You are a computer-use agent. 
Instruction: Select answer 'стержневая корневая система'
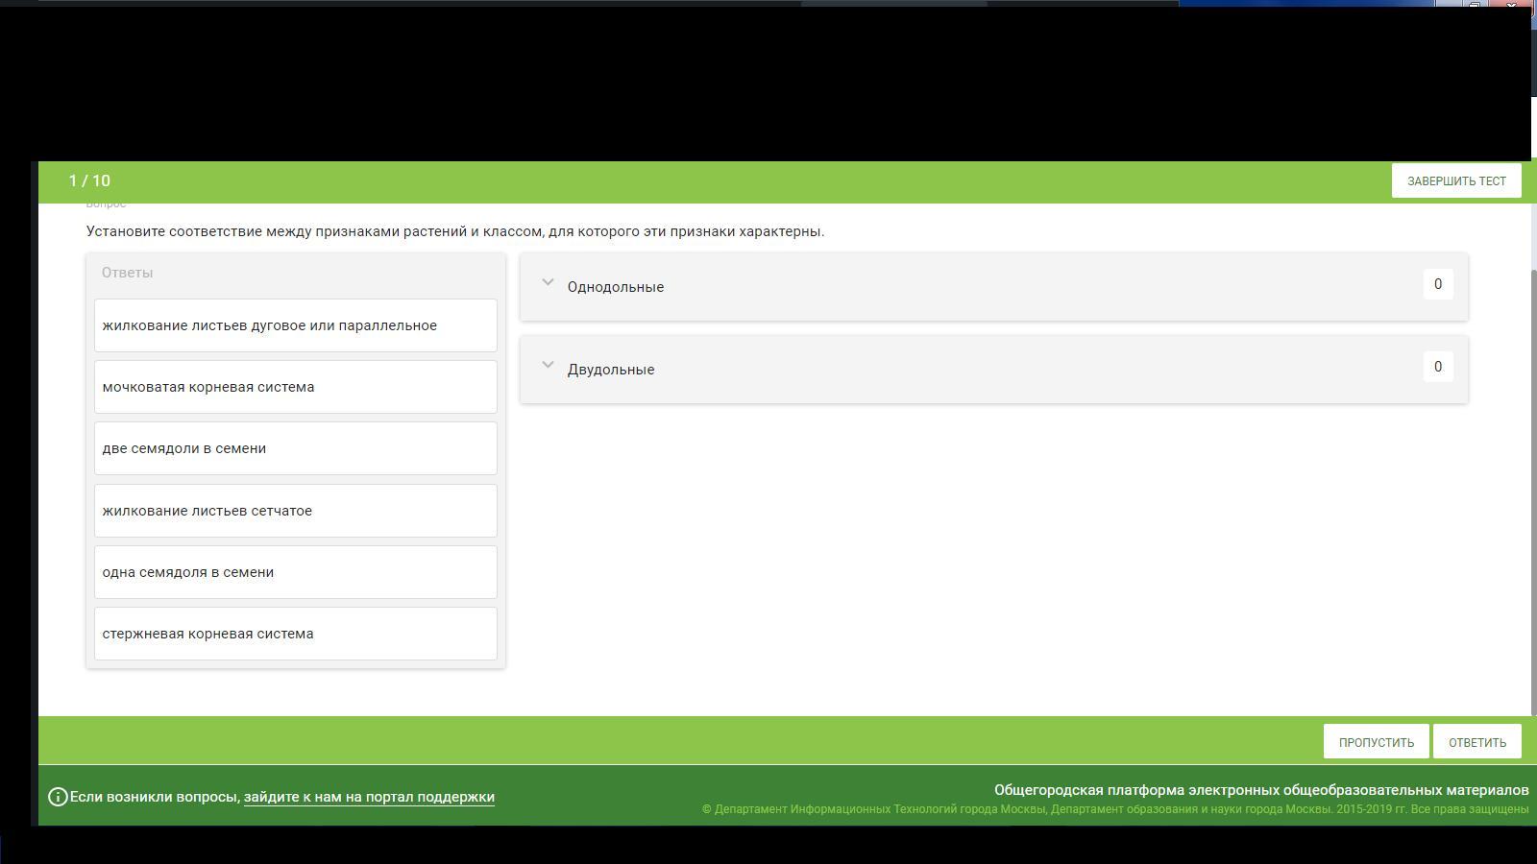coord(296,634)
